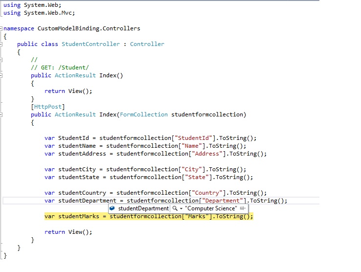The width and height of the screenshot is (361, 272).
Task: Click the studentAddress variable declaration
Action: coord(82,154)
